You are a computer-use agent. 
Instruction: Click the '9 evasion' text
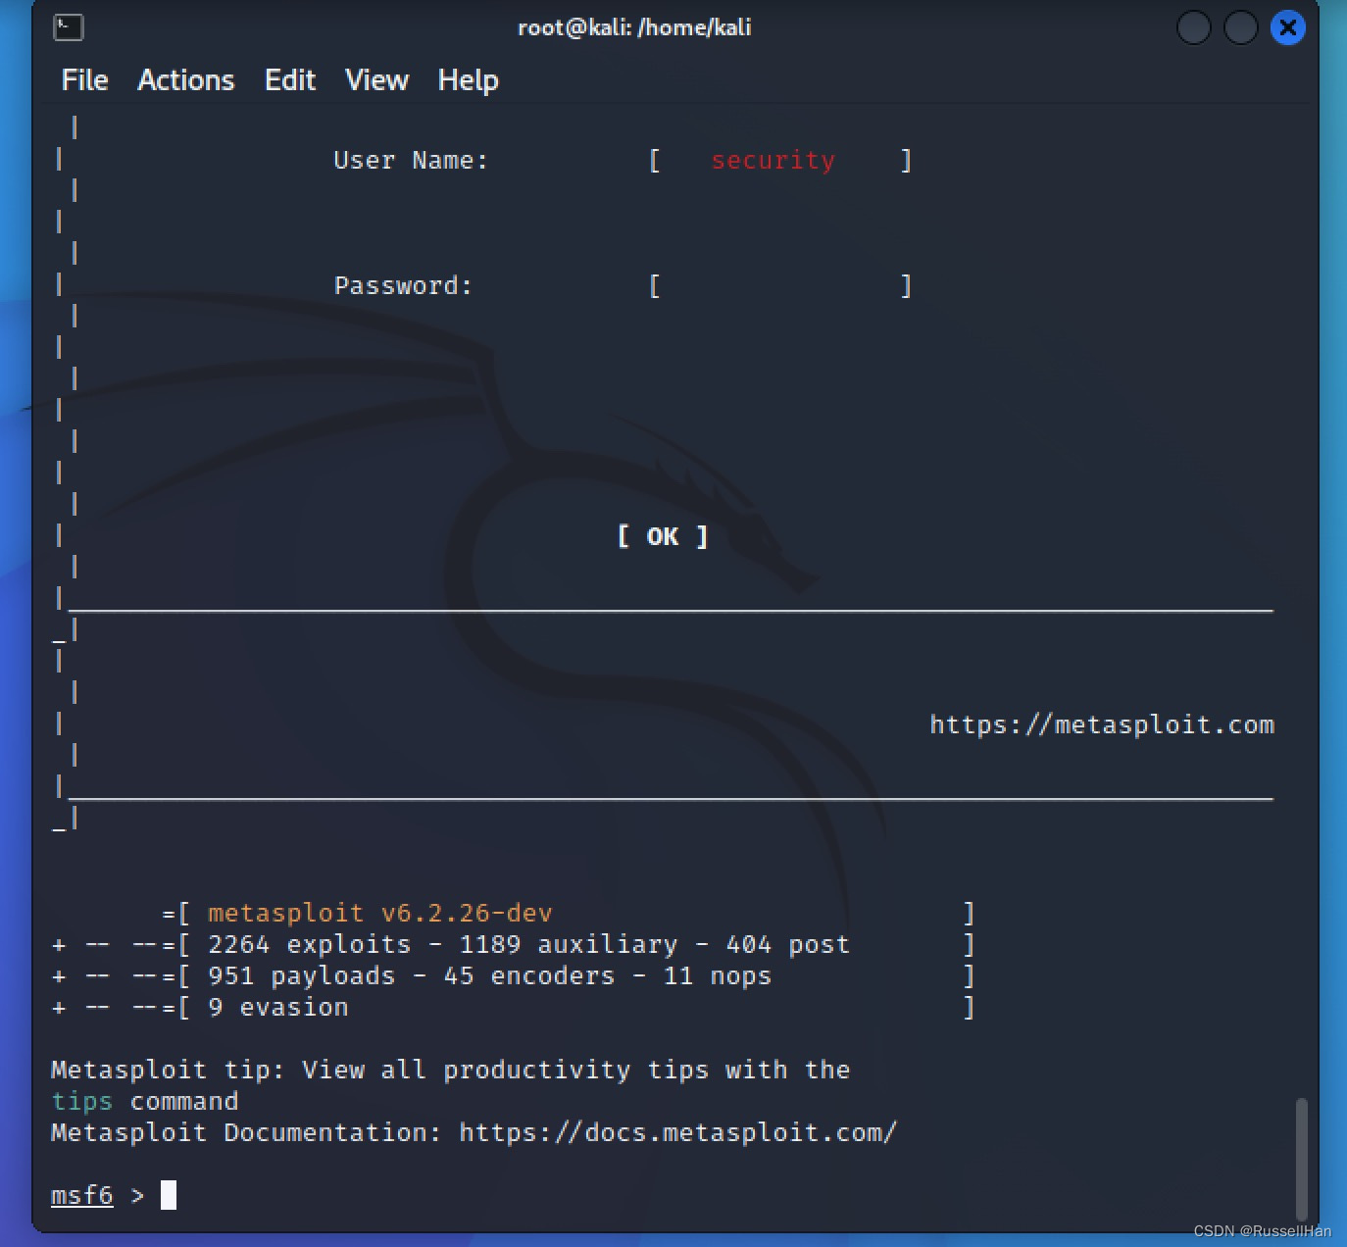pos(278,1007)
